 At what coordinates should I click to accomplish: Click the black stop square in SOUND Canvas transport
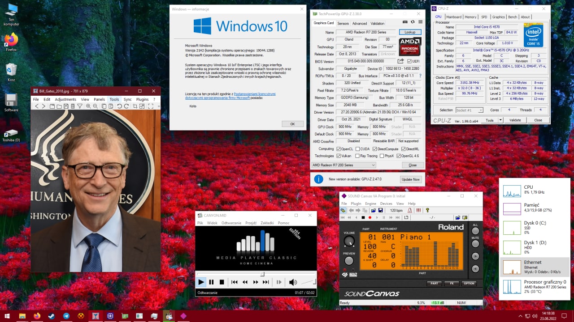coord(363,217)
